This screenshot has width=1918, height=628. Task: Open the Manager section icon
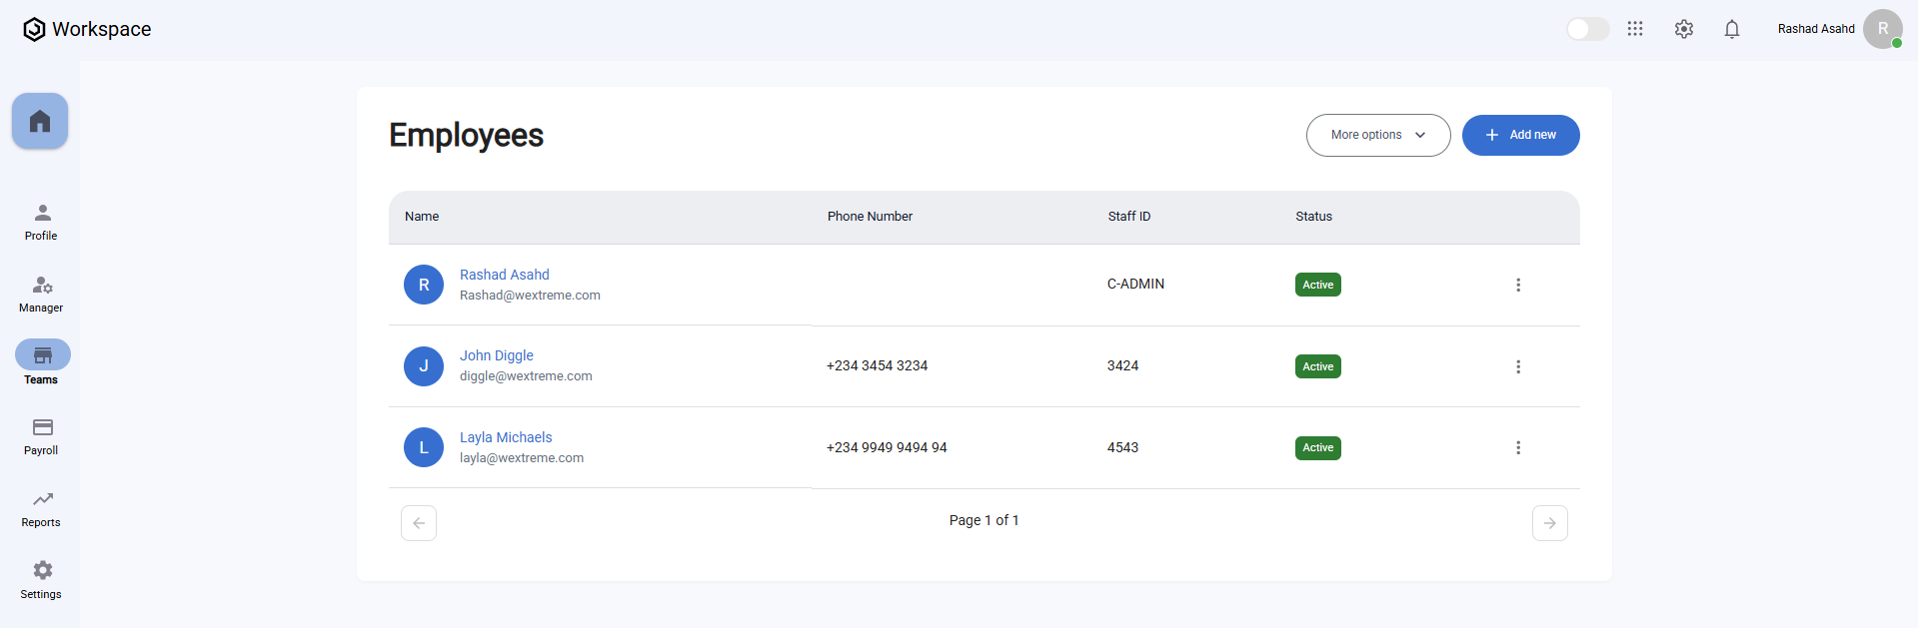[x=42, y=287]
